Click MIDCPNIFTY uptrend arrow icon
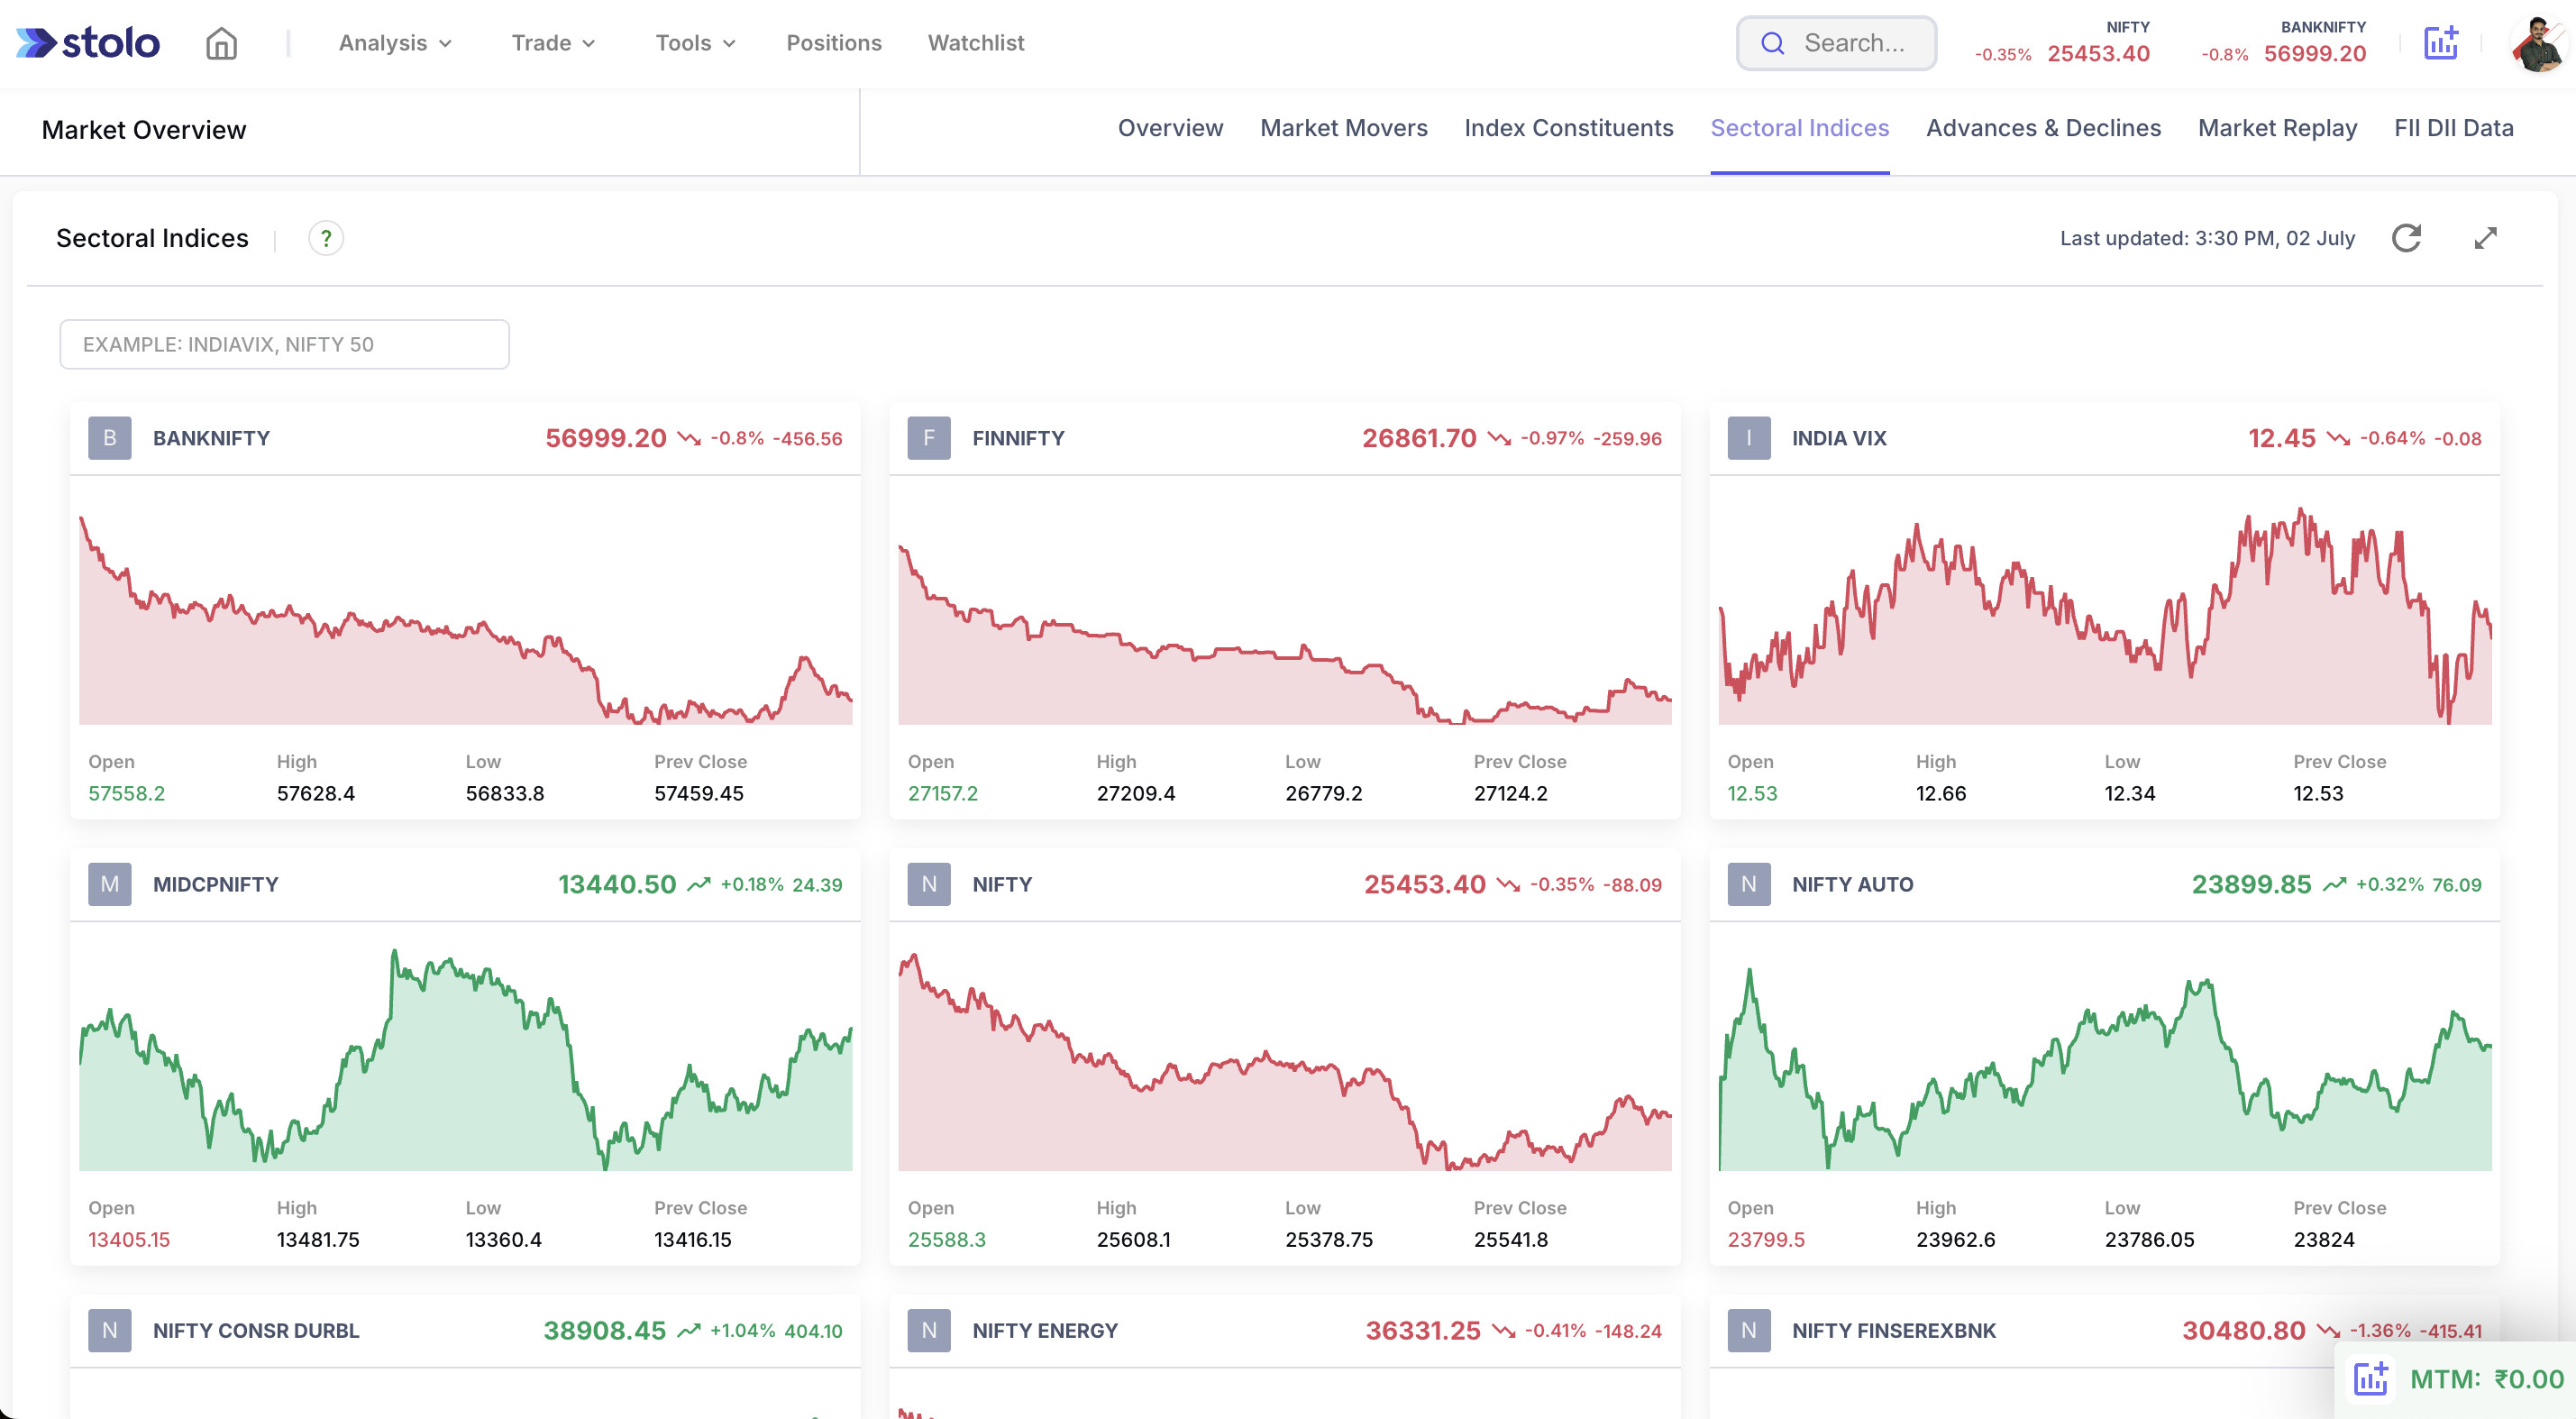This screenshot has height=1419, width=2576. point(699,884)
